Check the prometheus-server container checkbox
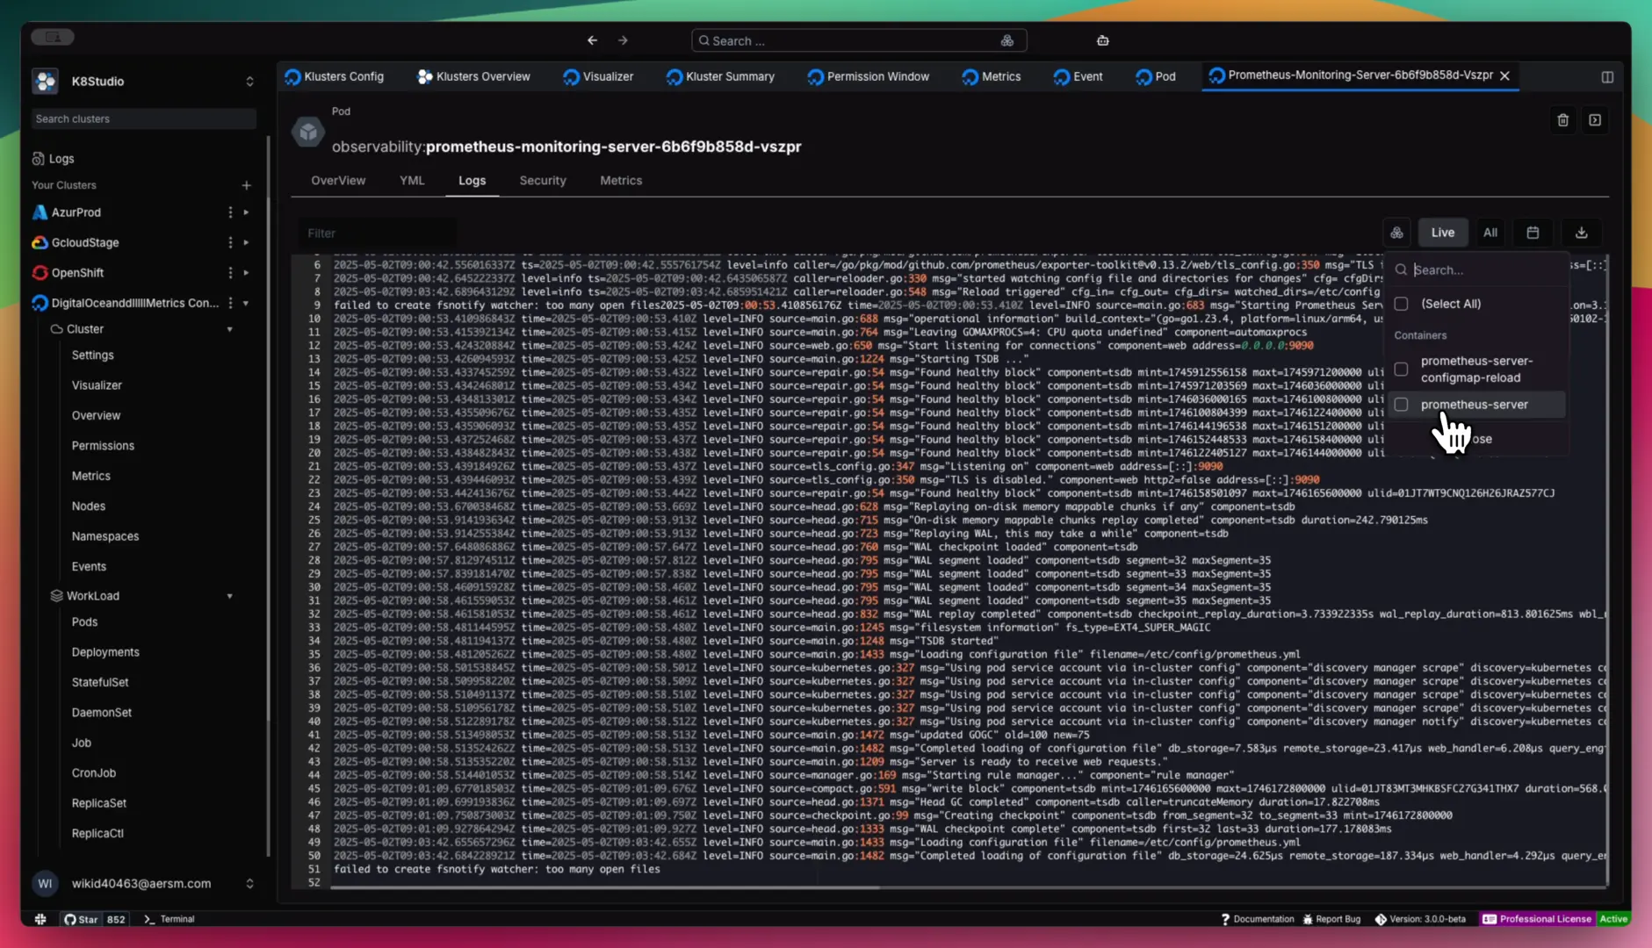 point(1401,405)
